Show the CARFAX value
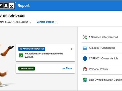 point(67,68)
